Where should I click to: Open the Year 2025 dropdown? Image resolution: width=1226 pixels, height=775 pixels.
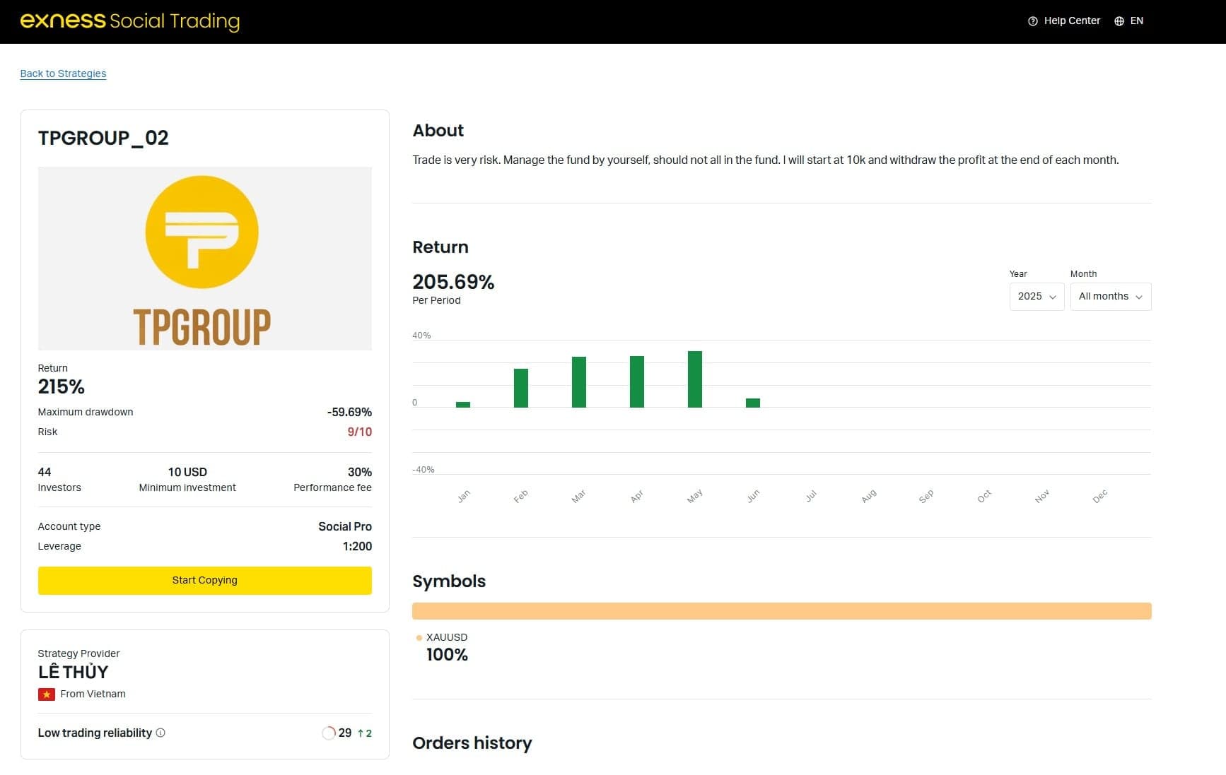pos(1037,297)
